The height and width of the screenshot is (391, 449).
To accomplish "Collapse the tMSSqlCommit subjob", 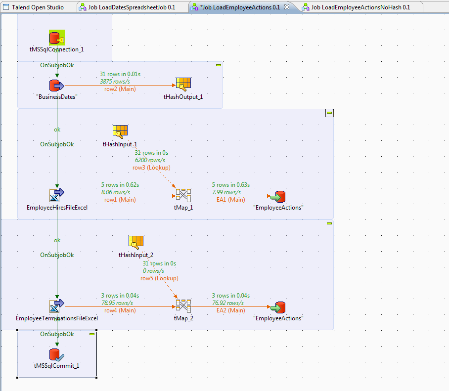I will coord(91,334).
